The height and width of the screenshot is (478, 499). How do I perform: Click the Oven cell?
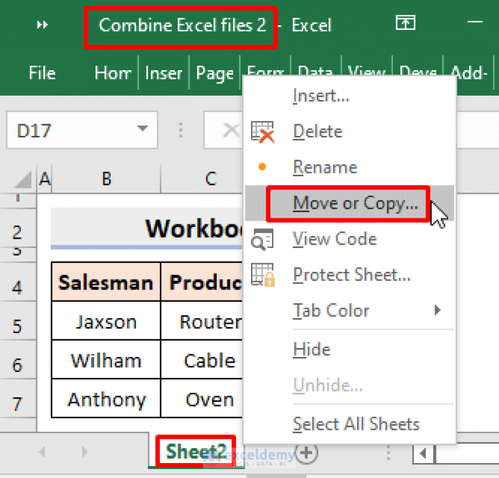(x=202, y=399)
